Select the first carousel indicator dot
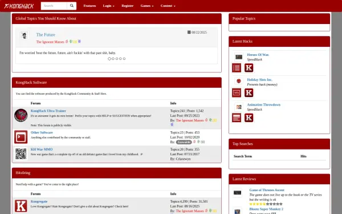The image size is (342, 214). click(109, 59)
